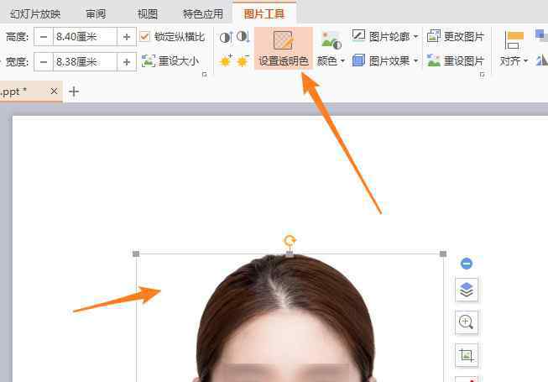Click the top-left resize handle of picture
548x382 pixels.
coord(136,254)
